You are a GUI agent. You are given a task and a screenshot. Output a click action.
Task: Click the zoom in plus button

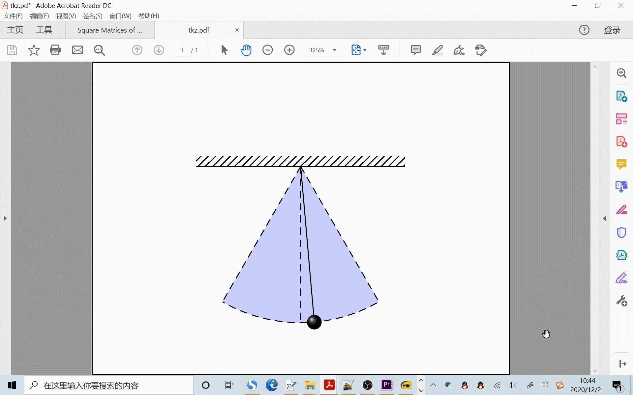tap(289, 50)
